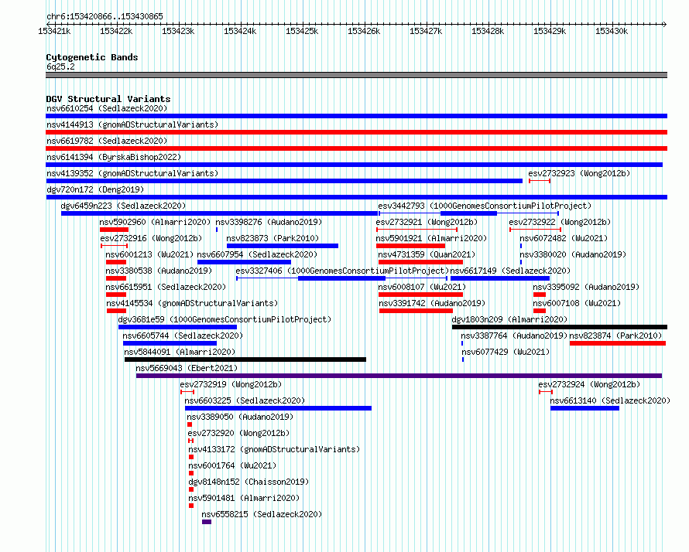This screenshot has height=552, width=689.
Task: Click the Cytogenetic Bands heading
Action: click(92, 57)
